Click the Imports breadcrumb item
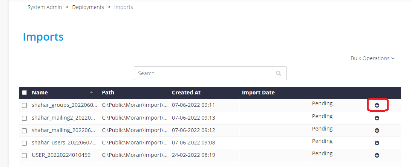412x167 pixels. (x=124, y=7)
